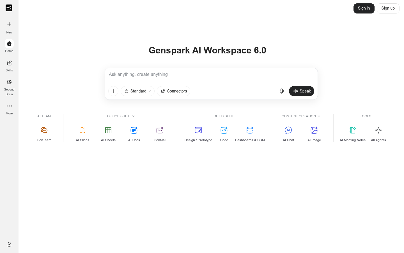Click the Sign up button
Screen dimensions: 404x253
coord(388,8)
